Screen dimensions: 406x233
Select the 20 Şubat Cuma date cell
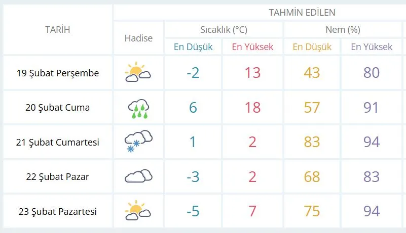click(x=57, y=108)
